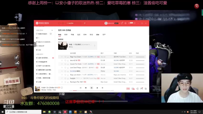
Task: Like the 02:41 song in row 05
Action: (65, 71)
